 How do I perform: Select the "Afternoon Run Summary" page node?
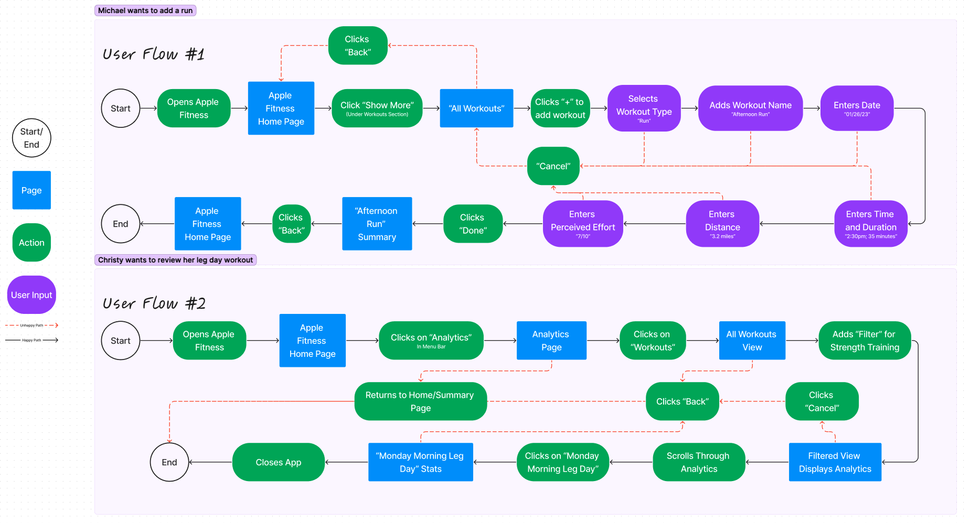click(x=377, y=224)
